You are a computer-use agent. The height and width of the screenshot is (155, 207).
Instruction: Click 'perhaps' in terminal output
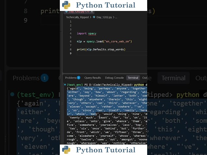pyautogui.click(x=104, y=88)
